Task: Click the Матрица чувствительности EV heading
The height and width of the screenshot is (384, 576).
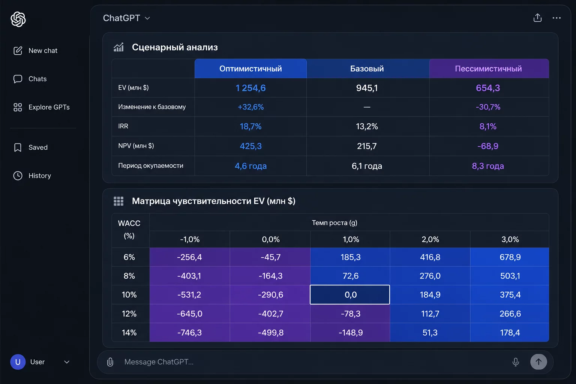Action: 214,201
